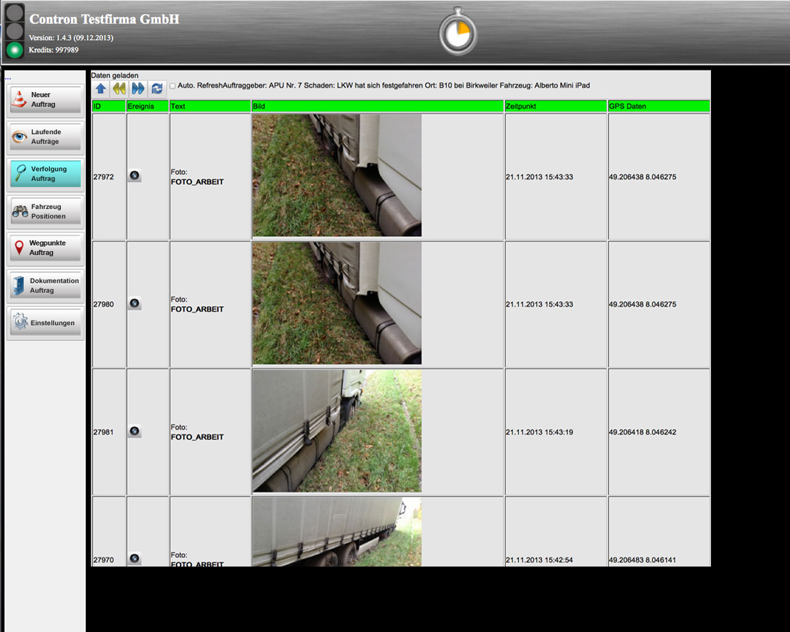This screenshot has width=790, height=632.
Task: Open the truck photo thumbnail for ID 27981
Action: tap(337, 431)
